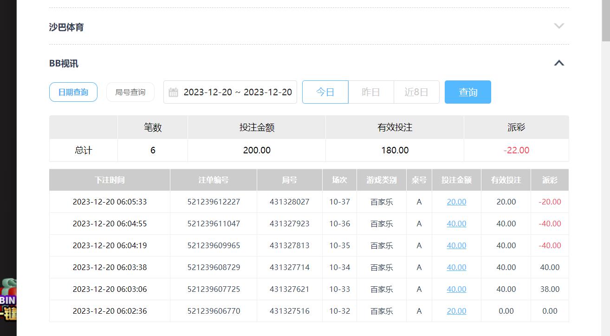Click round number 431327516
The width and height of the screenshot is (610, 336).
pos(290,311)
